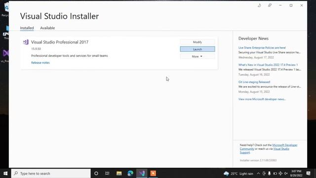Click the installer version text at the bottom right
This screenshot has width=316, height=178.
pyautogui.click(x=258, y=160)
